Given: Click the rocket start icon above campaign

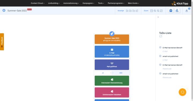Looking at the screenshot, I should click(x=112, y=34).
